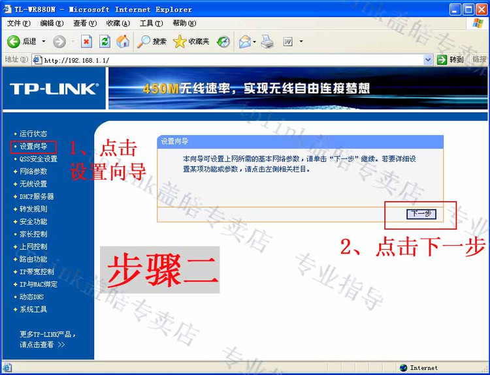The width and height of the screenshot is (490, 375).
Task: Click the 下一步 button
Action: point(421,214)
